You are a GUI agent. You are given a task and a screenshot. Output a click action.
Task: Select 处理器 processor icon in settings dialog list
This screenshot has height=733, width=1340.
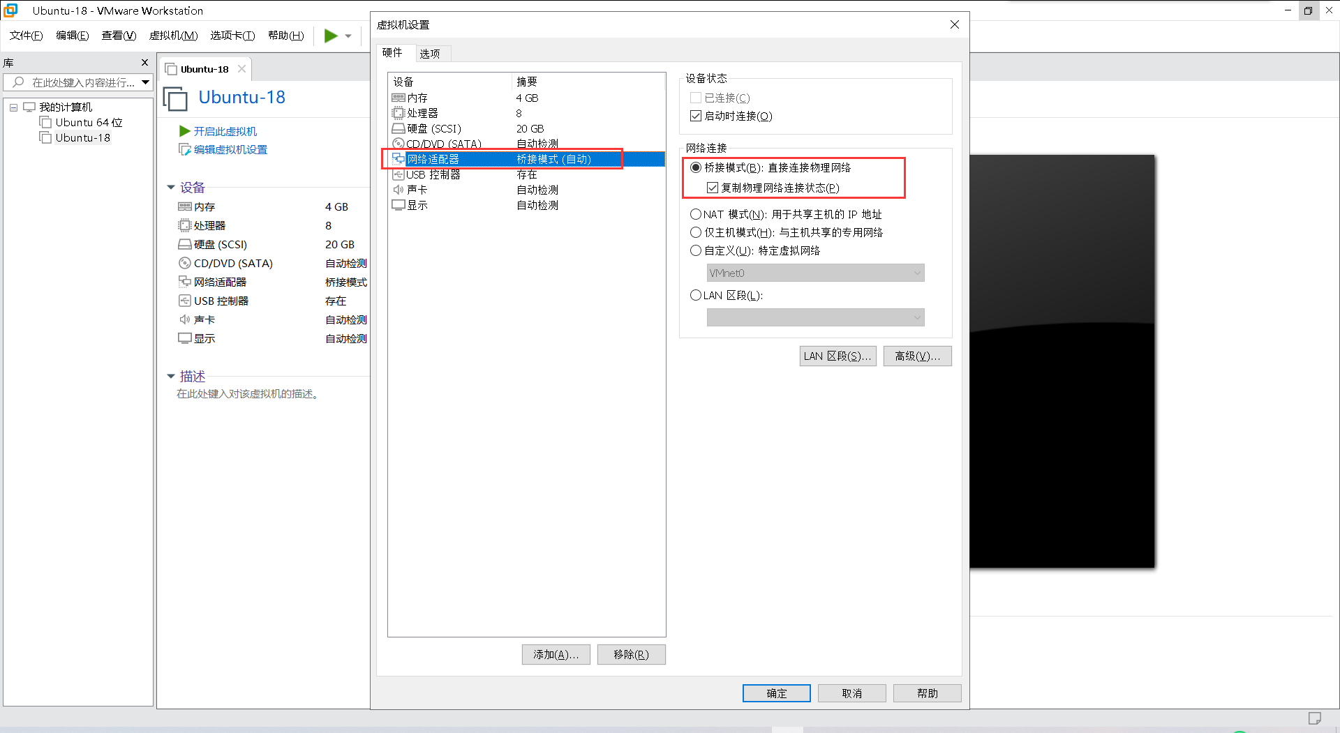pyautogui.click(x=399, y=113)
